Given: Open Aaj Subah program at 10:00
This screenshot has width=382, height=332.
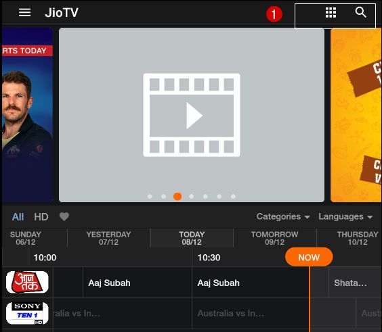Looking at the screenshot, I should click(137, 283).
